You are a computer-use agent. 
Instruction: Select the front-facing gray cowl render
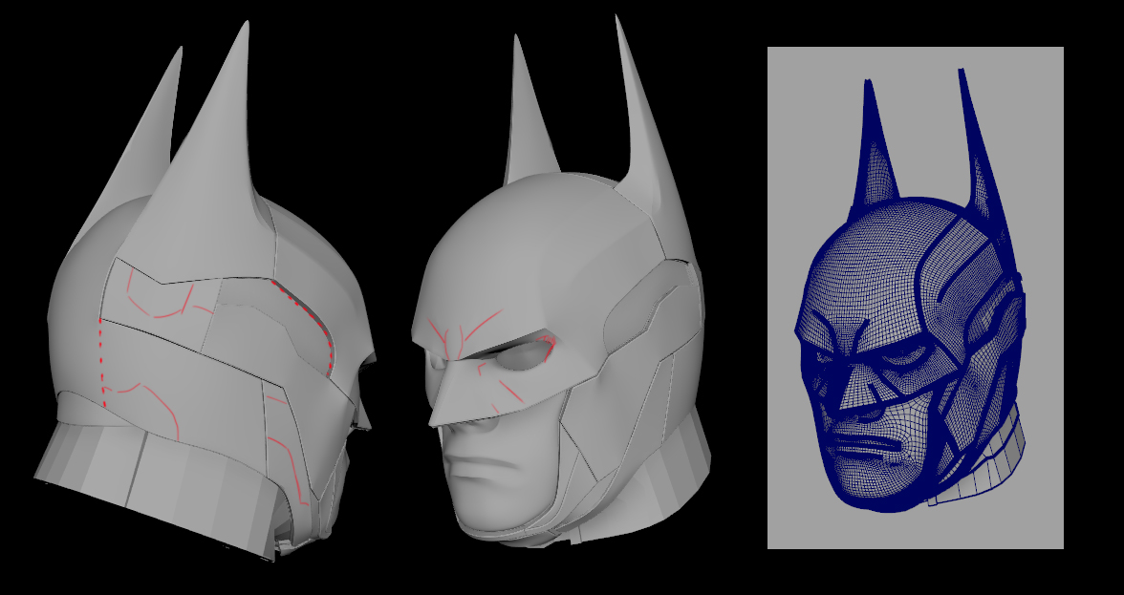[x=561, y=283]
